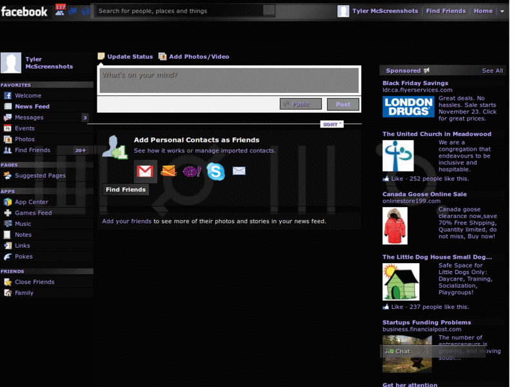
Task: Open See how it works link
Action: point(159,151)
